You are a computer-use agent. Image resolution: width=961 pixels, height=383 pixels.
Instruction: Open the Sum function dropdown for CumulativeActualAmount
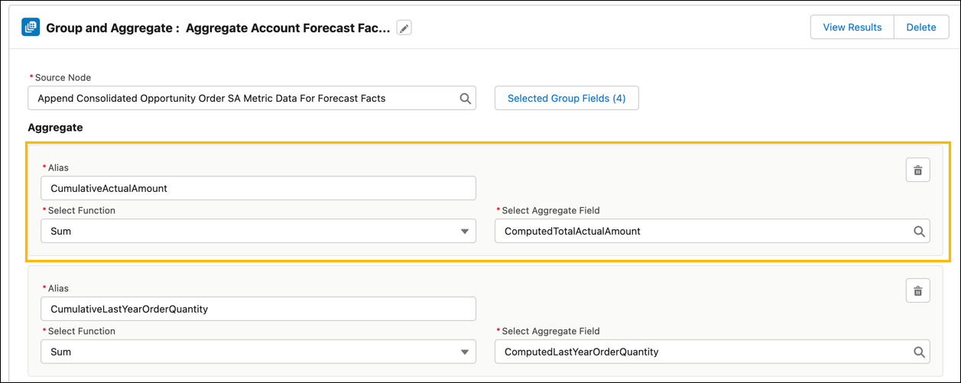coord(258,232)
